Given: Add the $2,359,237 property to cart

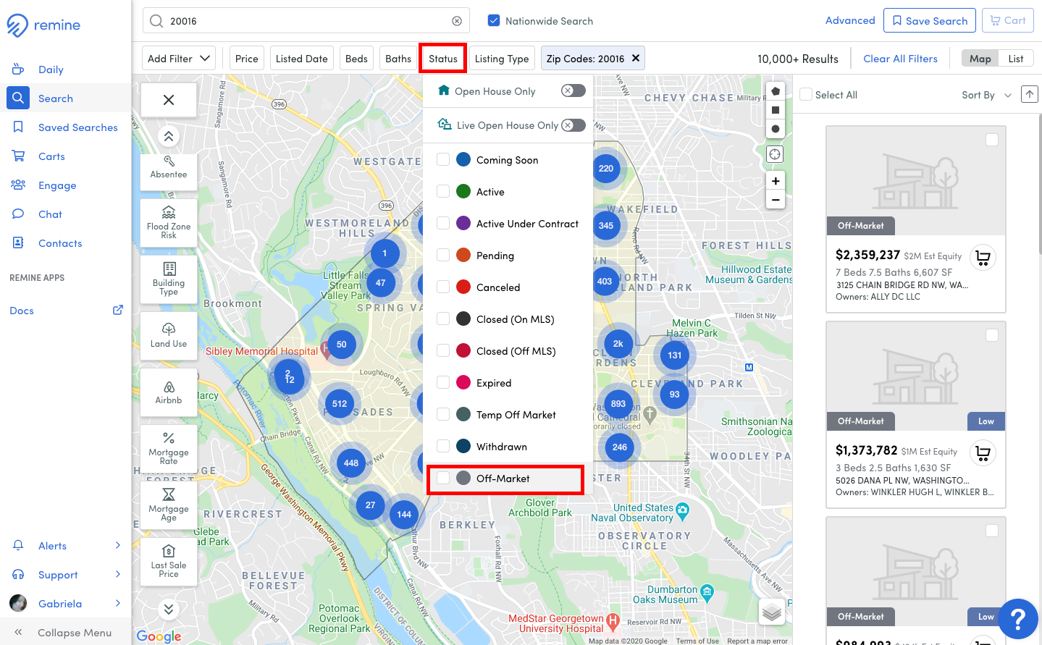Looking at the screenshot, I should pos(983,257).
